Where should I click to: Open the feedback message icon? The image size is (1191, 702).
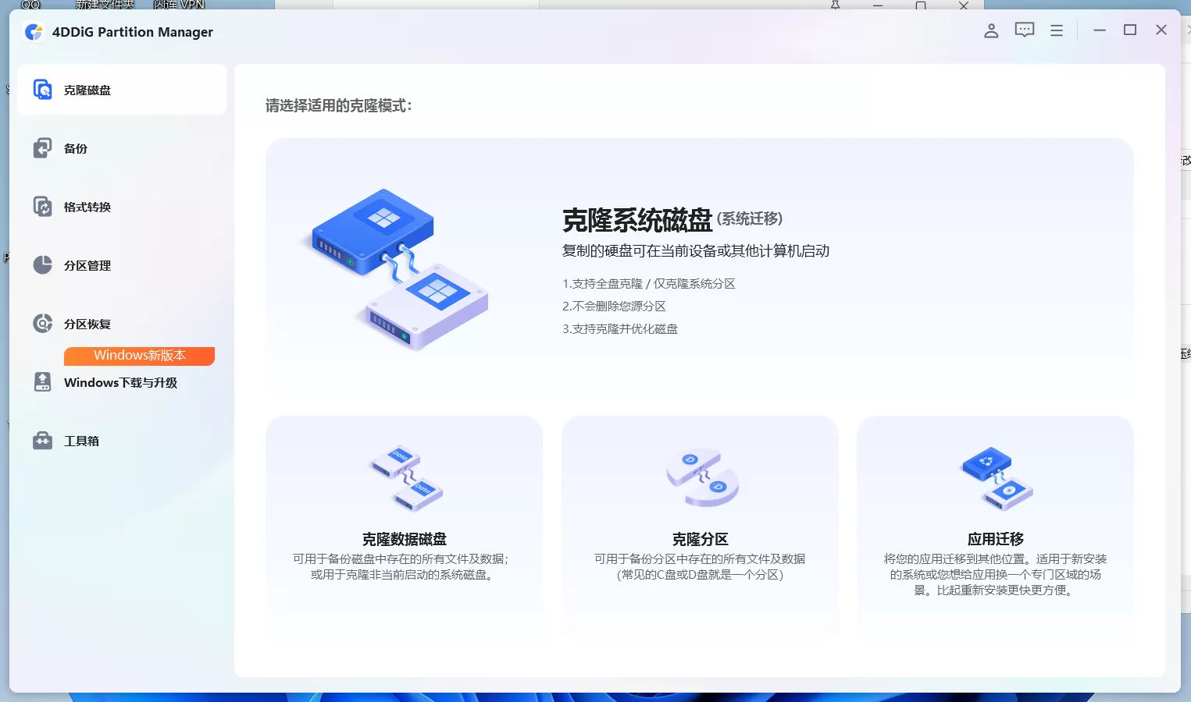[1024, 30]
